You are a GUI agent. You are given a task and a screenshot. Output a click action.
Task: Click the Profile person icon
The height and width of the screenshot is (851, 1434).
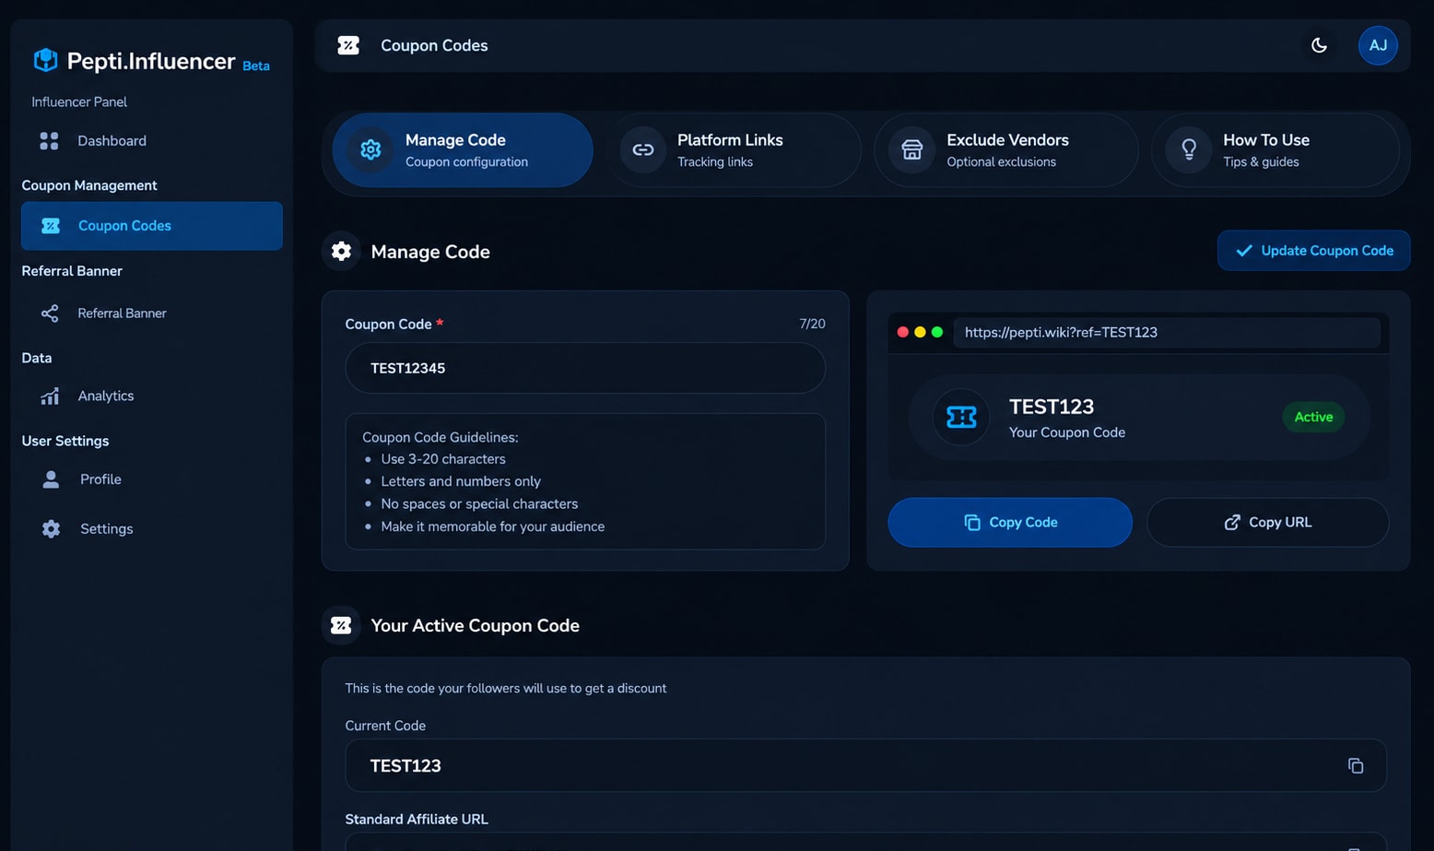click(x=51, y=479)
